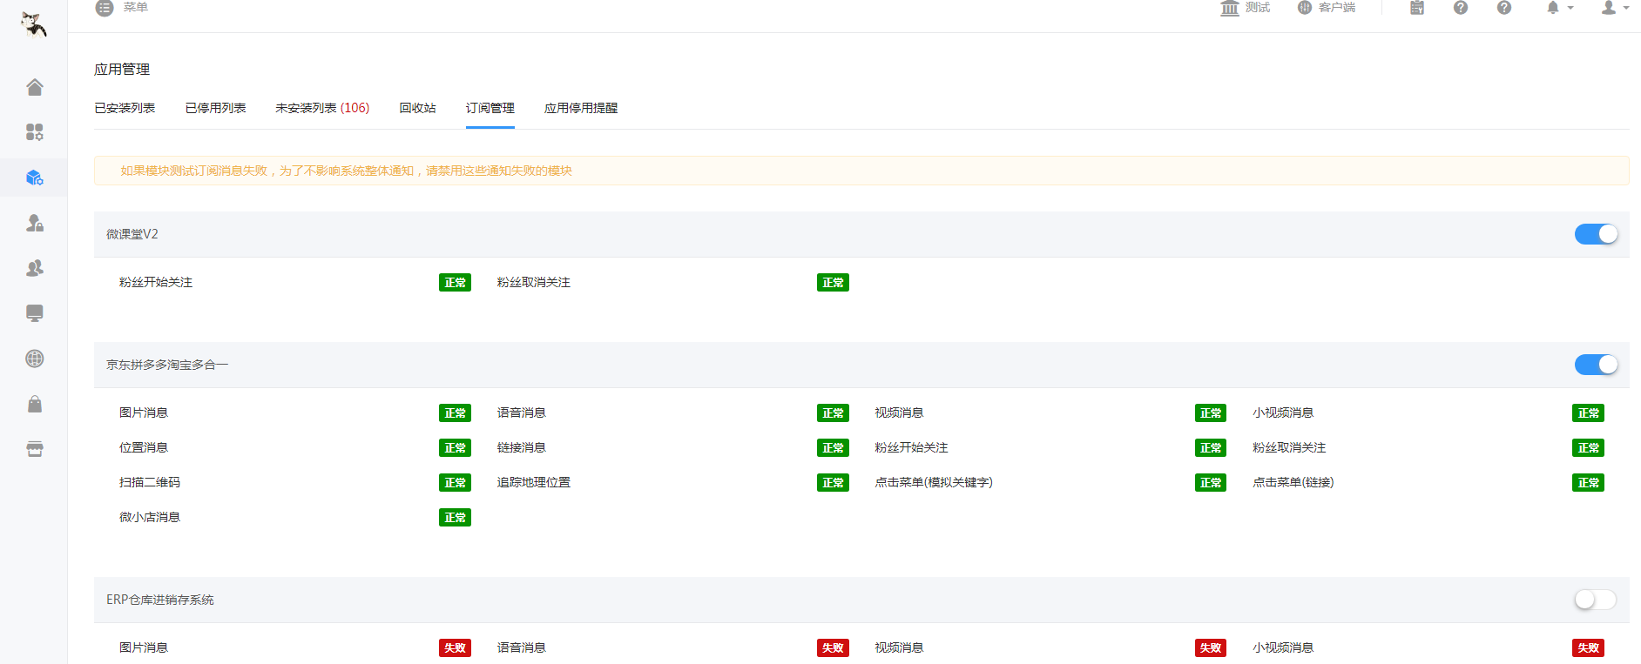Open the 应用停用提醒 tab
1641x664 pixels.
581,108
